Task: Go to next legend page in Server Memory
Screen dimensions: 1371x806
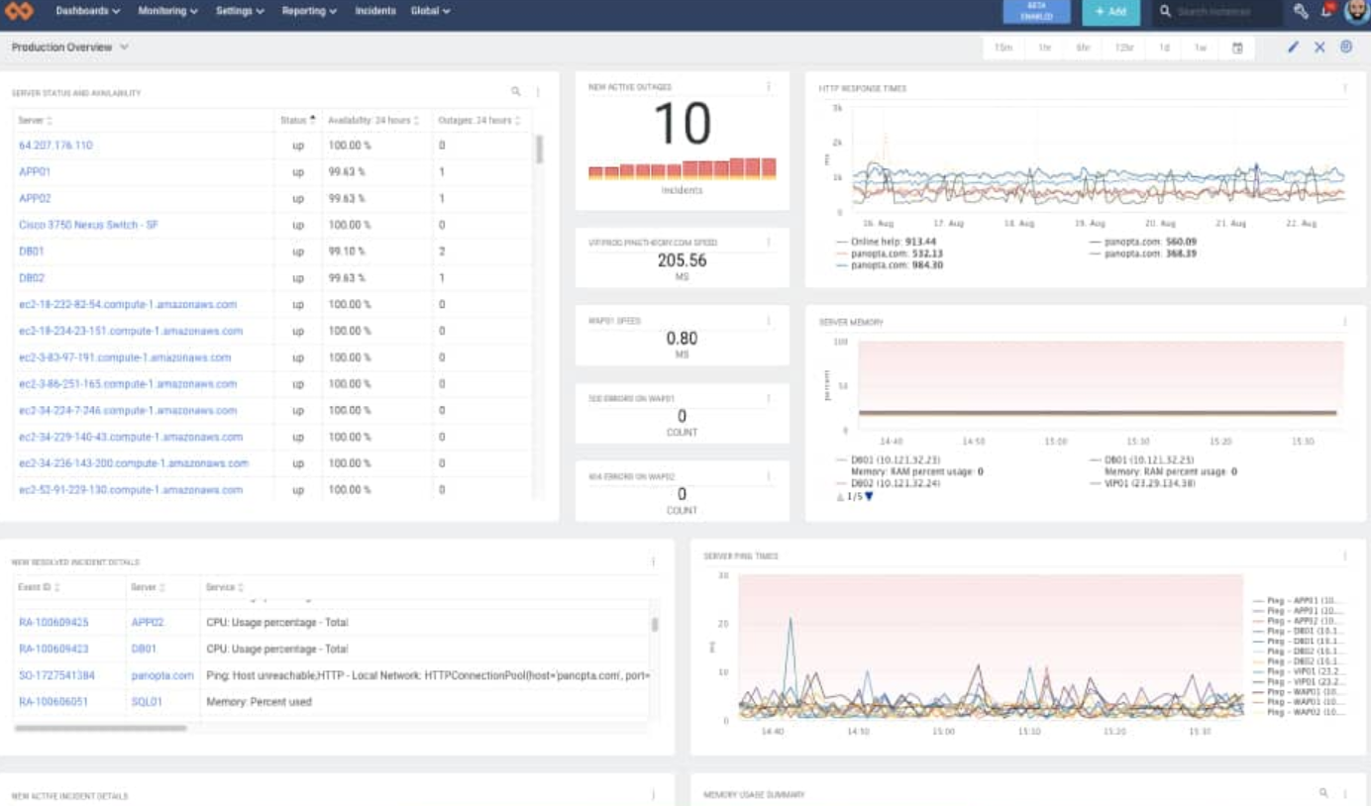Action: pos(870,496)
